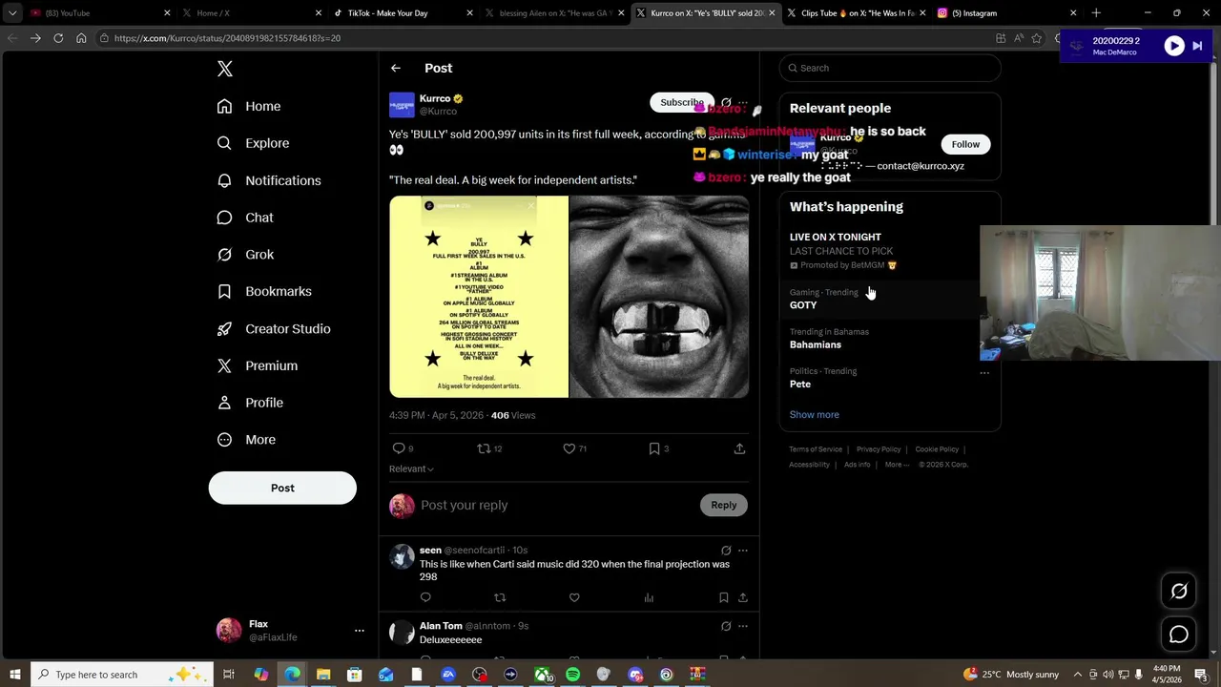Image resolution: width=1221 pixels, height=687 pixels.
Task: Share the Kurrco post
Action: tap(739, 448)
